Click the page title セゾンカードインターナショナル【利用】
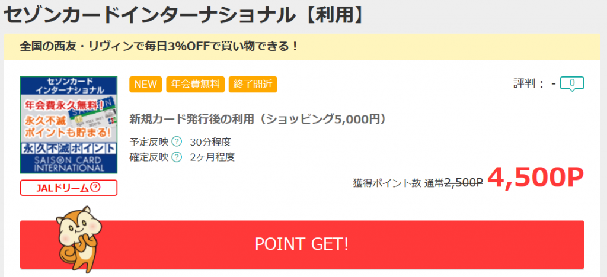This screenshot has height=277, width=607. 183,15
